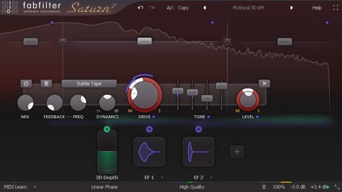Enable MIDI Learn
Screen dimensions: 342x192
(15, 187)
